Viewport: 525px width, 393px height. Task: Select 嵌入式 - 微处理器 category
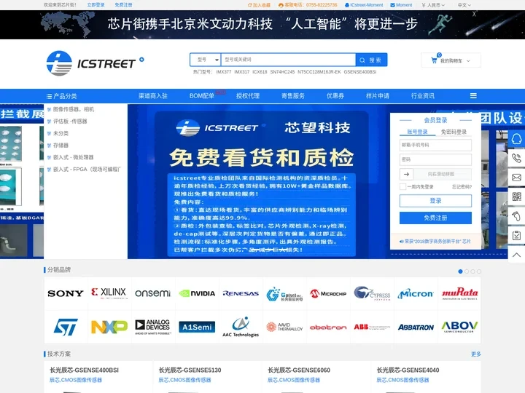pyautogui.click(x=73, y=157)
